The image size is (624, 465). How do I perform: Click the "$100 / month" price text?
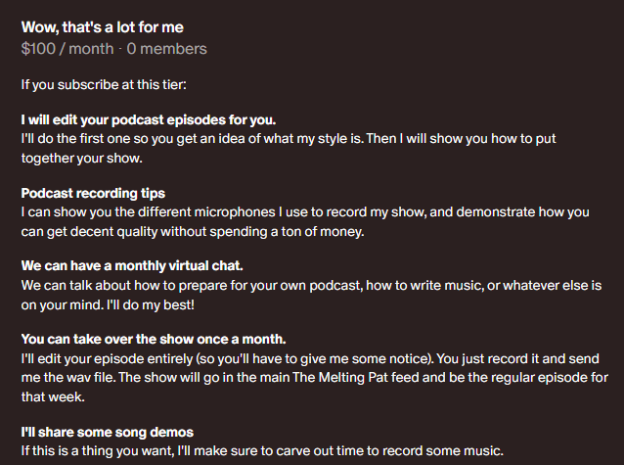(67, 49)
